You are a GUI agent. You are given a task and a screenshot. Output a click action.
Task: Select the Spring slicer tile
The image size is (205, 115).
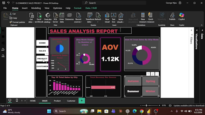[x=150, y=81]
